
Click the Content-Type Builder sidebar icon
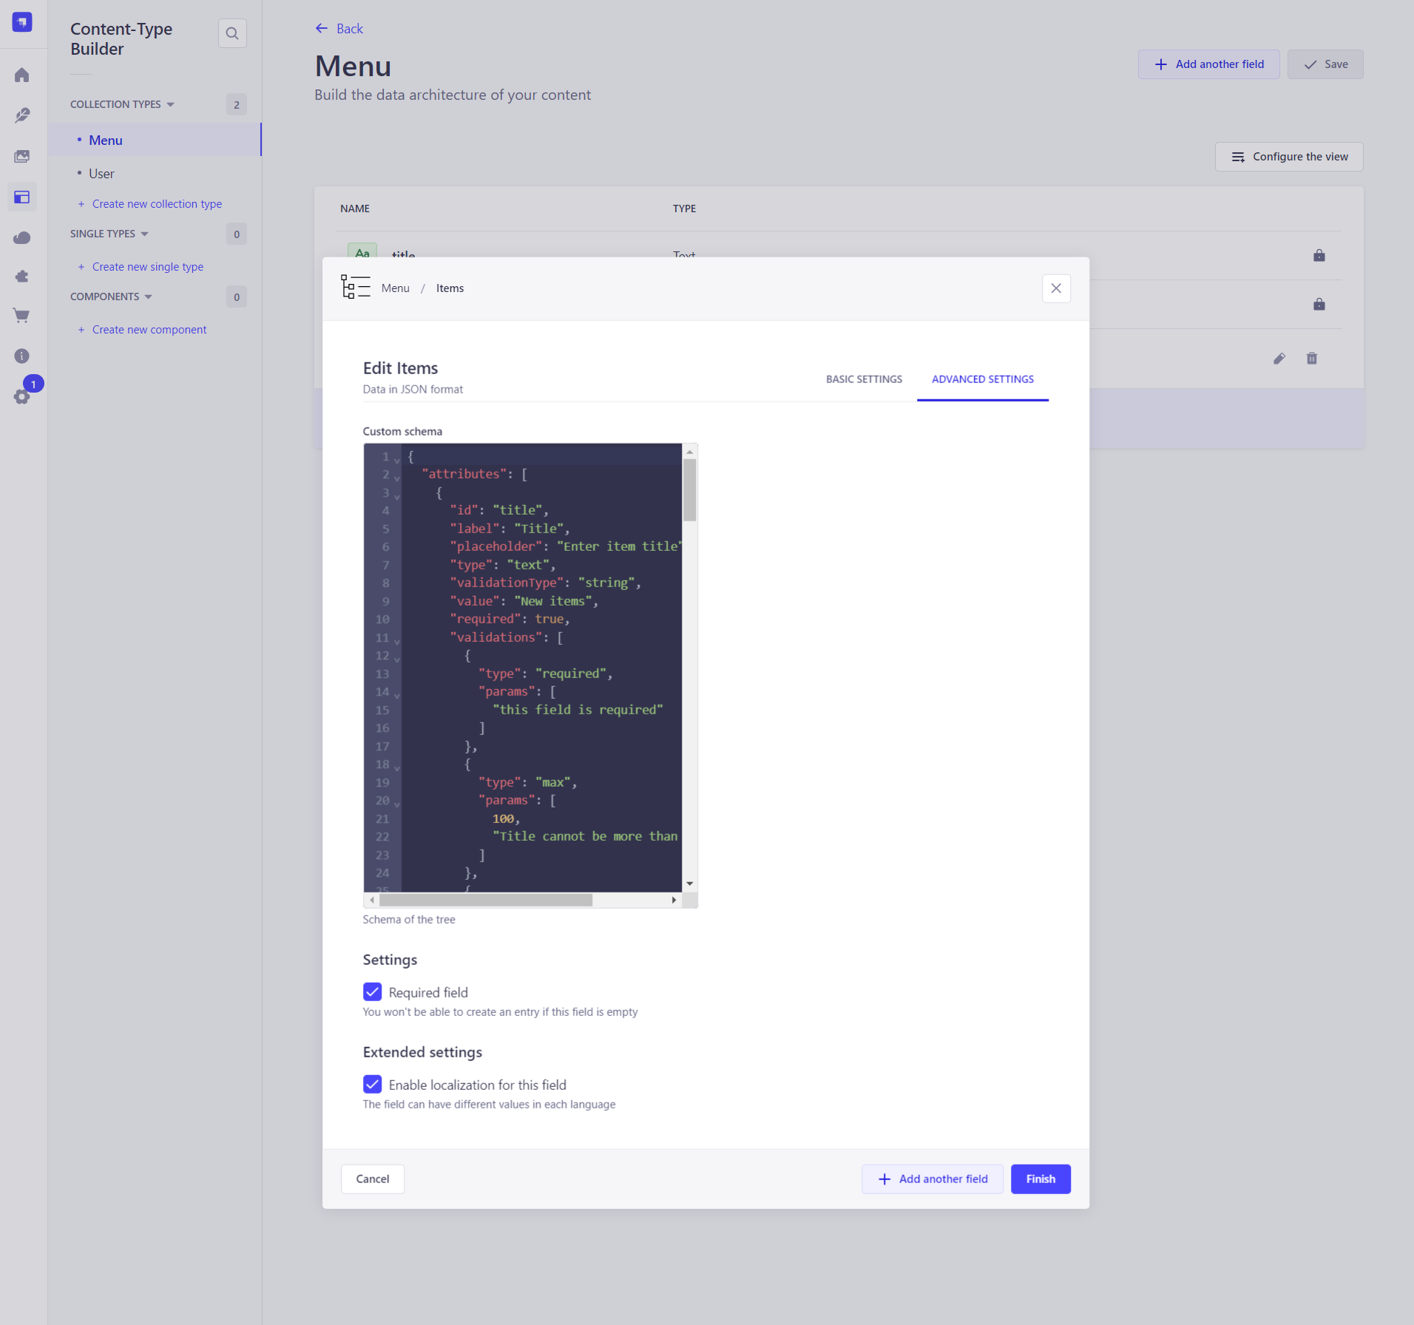tap(22, 197)
